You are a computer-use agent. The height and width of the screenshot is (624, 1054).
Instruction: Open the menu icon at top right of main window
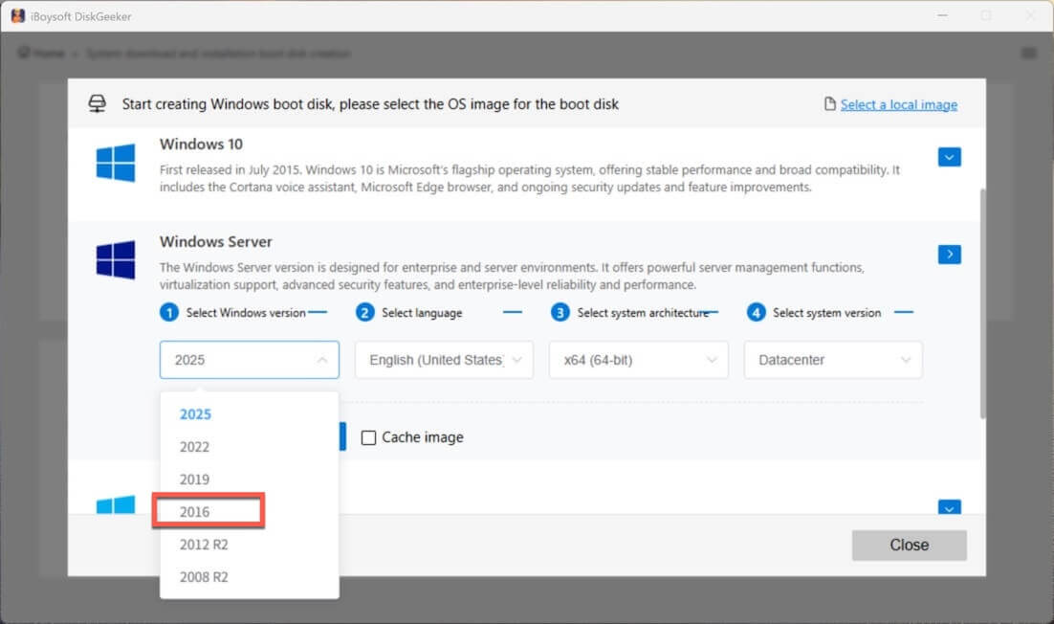click(x=1028, y=53)
